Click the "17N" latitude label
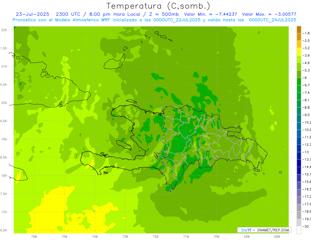 pyautogui.click(x=4, y=212)
